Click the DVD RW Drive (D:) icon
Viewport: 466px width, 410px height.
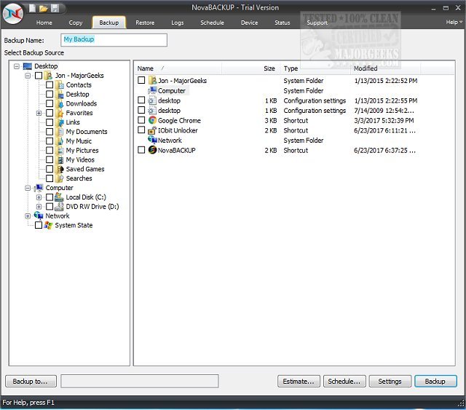60,207
